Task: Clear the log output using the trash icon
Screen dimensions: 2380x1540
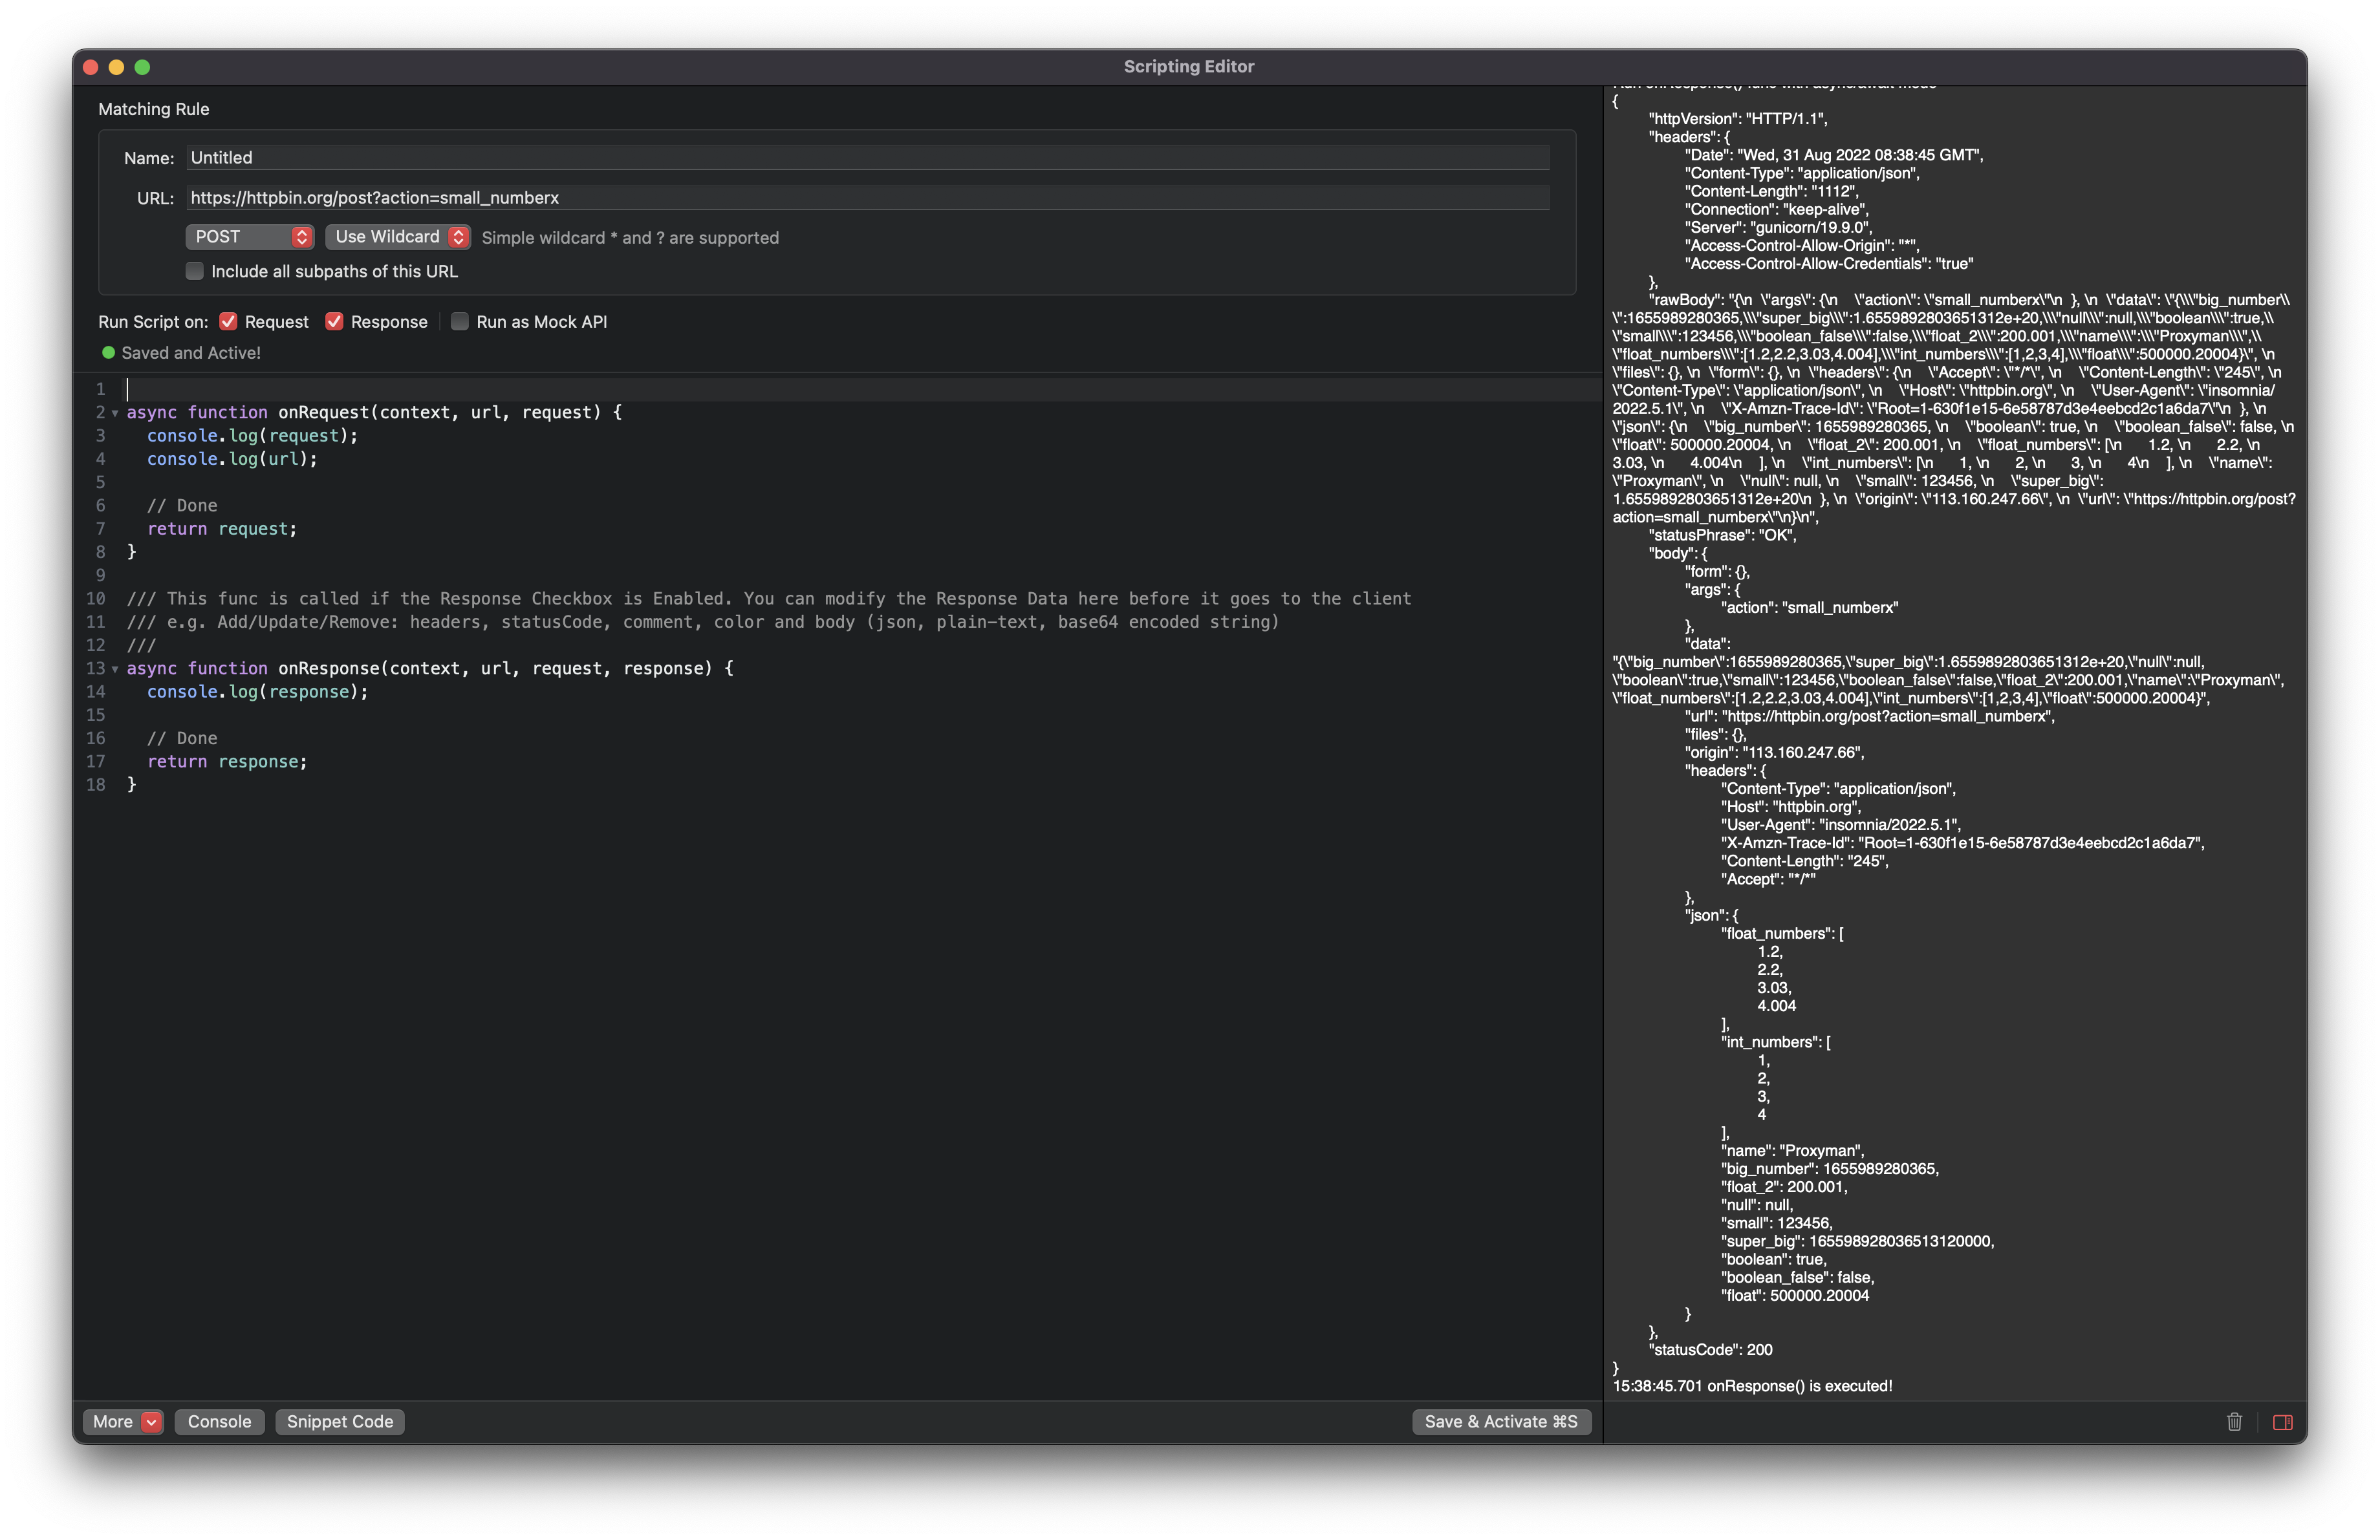Action: [2235, 1422]
